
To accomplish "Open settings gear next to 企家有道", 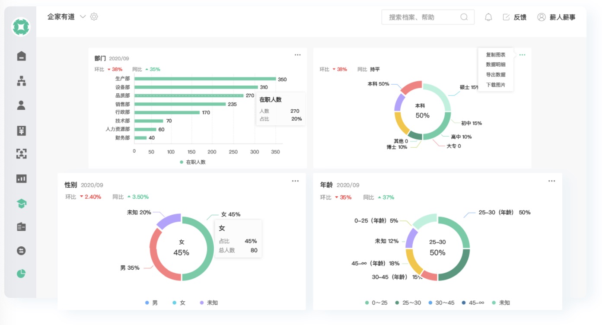I will tap(94, 16).
